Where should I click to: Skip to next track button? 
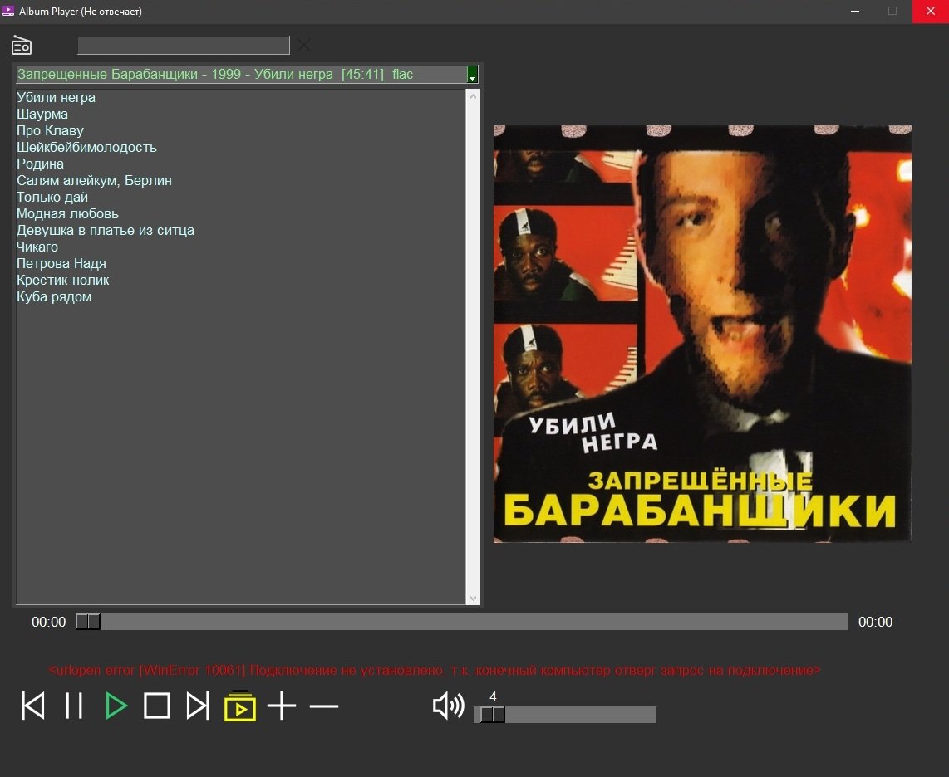[x=198, y=706]
